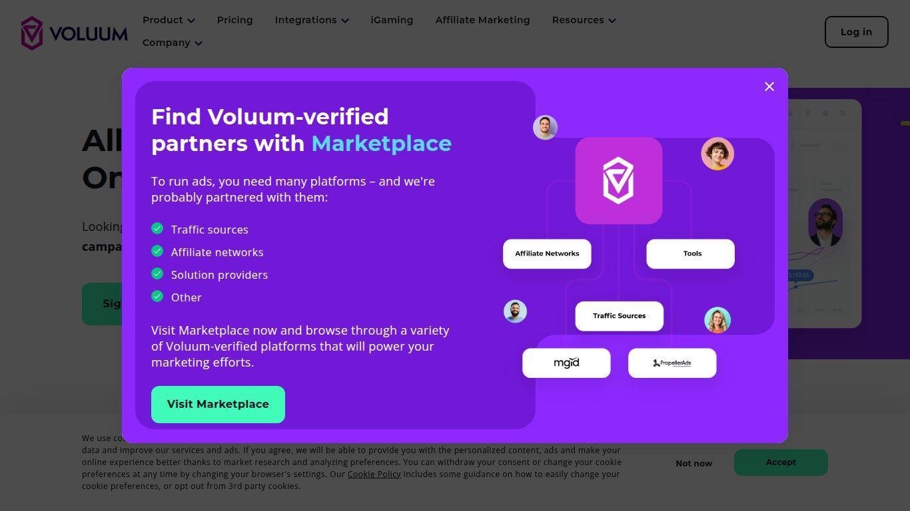Select Affiliate Marketing in navigation

tap(482, 20)
